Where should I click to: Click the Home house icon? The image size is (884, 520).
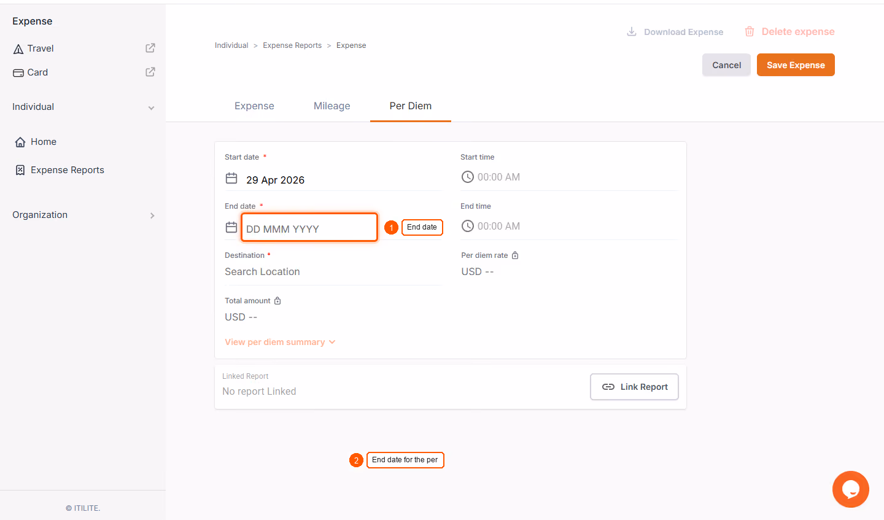click(x=20, y=142)
